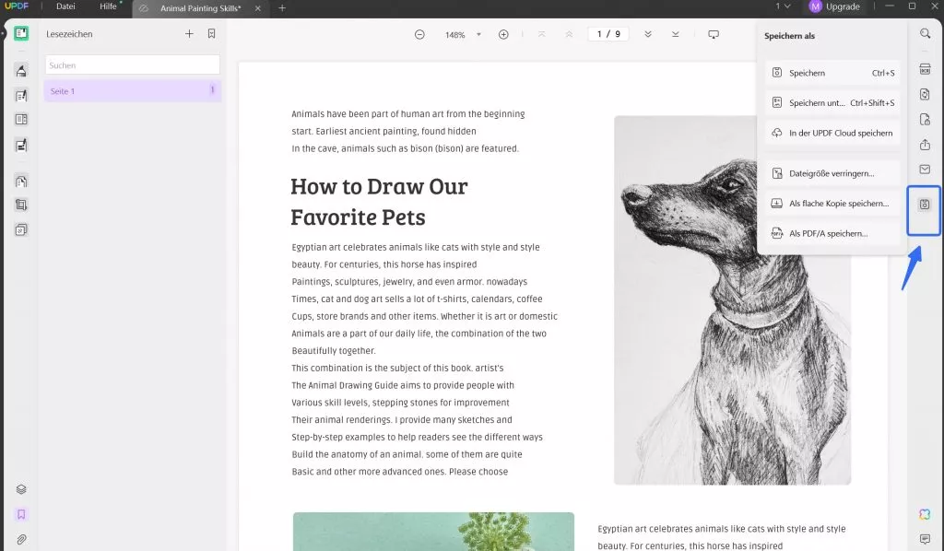Screen dimensions: 944x551
Task: Send the file by email icon
Action: pyautogui.click(x=925, y=170)
